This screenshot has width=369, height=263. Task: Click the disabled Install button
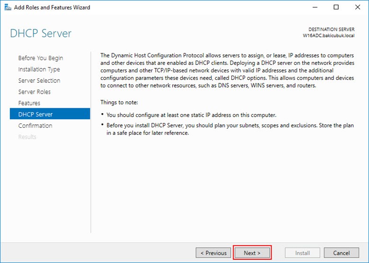tap(302, 253)
